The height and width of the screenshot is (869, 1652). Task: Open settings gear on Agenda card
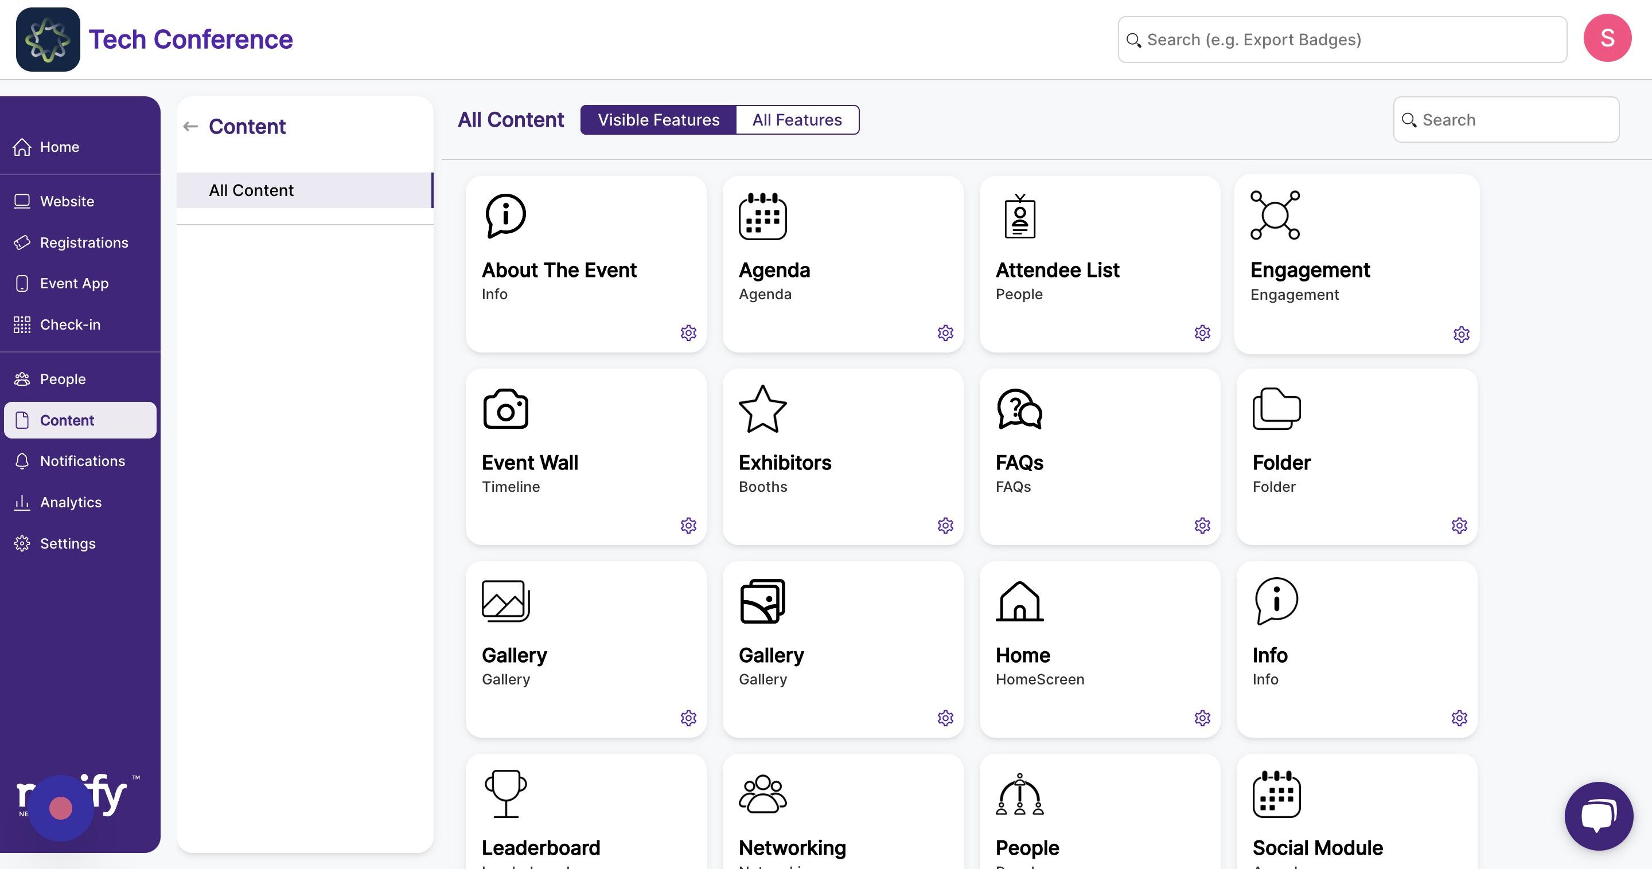coord(945,332)
